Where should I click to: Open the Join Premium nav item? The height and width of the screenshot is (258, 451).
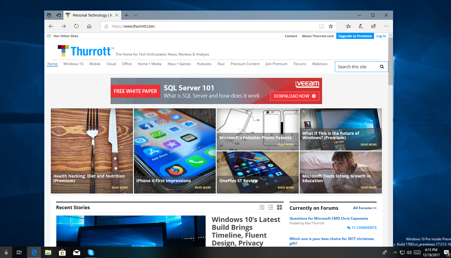pos(276,64)
